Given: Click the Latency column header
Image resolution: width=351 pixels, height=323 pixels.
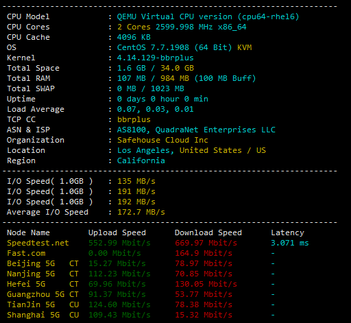Looking at the screenshot, I should [287, 232].
